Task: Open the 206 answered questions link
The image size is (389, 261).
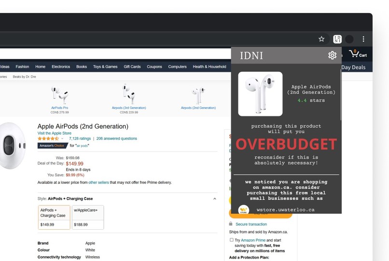Action: [117, 138]
